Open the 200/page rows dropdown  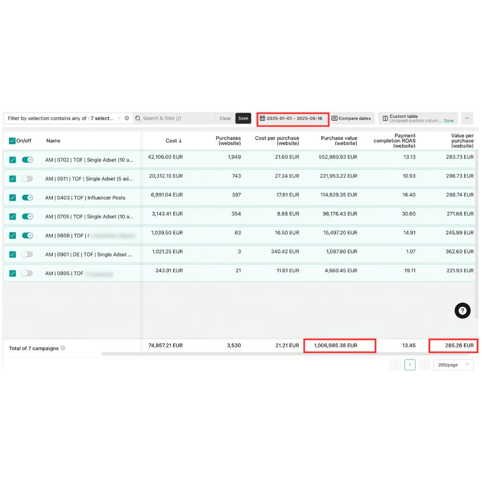pyautogui.click(x=453, y=365)
